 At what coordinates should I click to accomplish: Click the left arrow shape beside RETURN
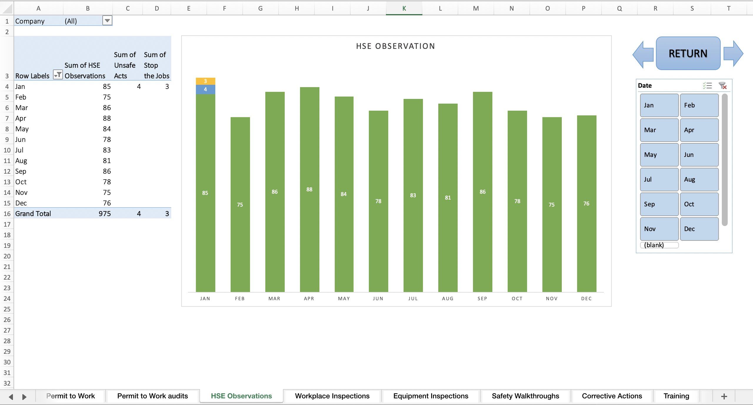pyautogui.click(x=643, y=54)
